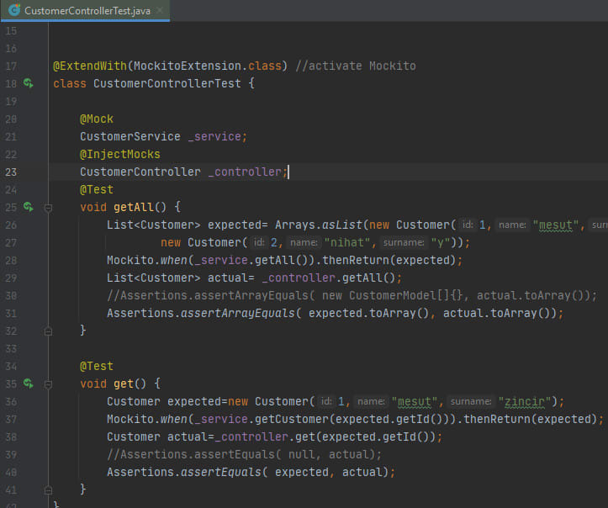This screenshot has width=608, height=508.
Task: Run the getAll test using gutter icon
Action: pos(29,207)
